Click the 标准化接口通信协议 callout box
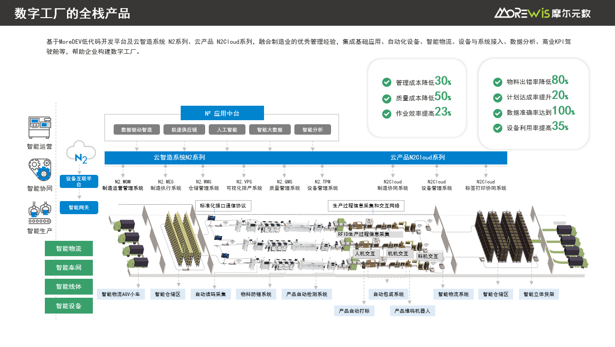Viewport: 615px width, 347px height. [223, 206]
